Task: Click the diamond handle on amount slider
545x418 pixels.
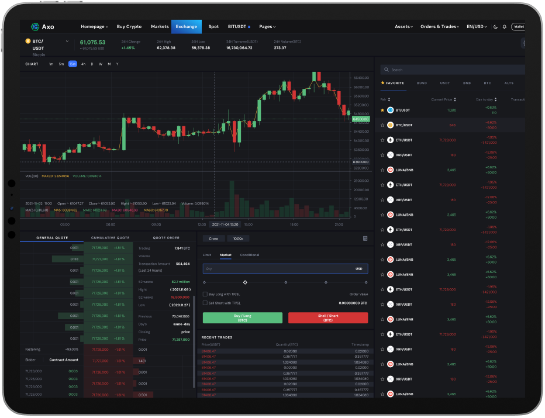Action: [x=245, y=282]
